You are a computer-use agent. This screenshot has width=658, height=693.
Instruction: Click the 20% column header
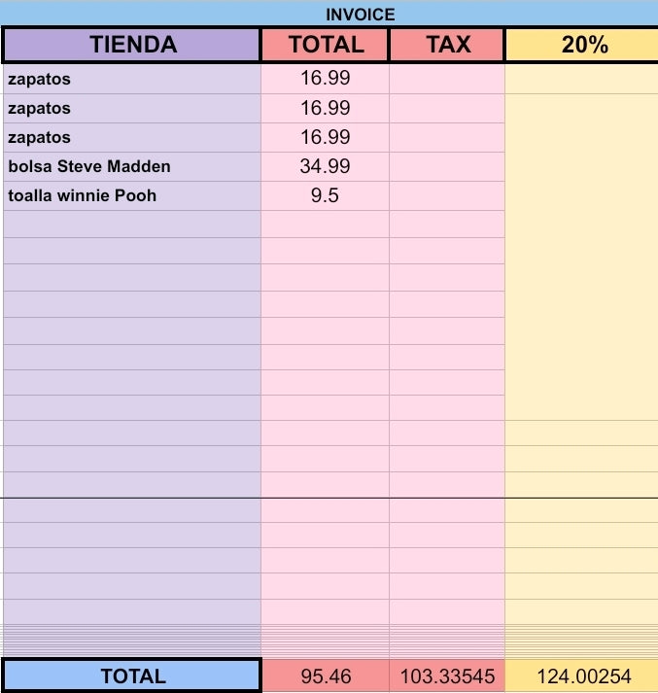pyautogui.click(x=581, y=45)
